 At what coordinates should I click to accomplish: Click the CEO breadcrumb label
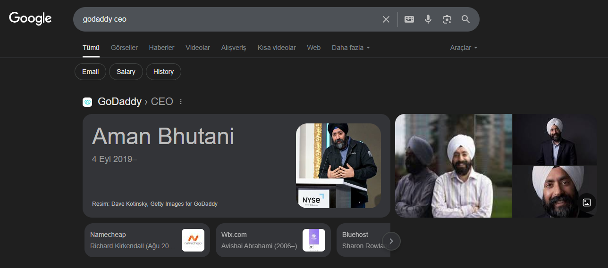(162, 101)
